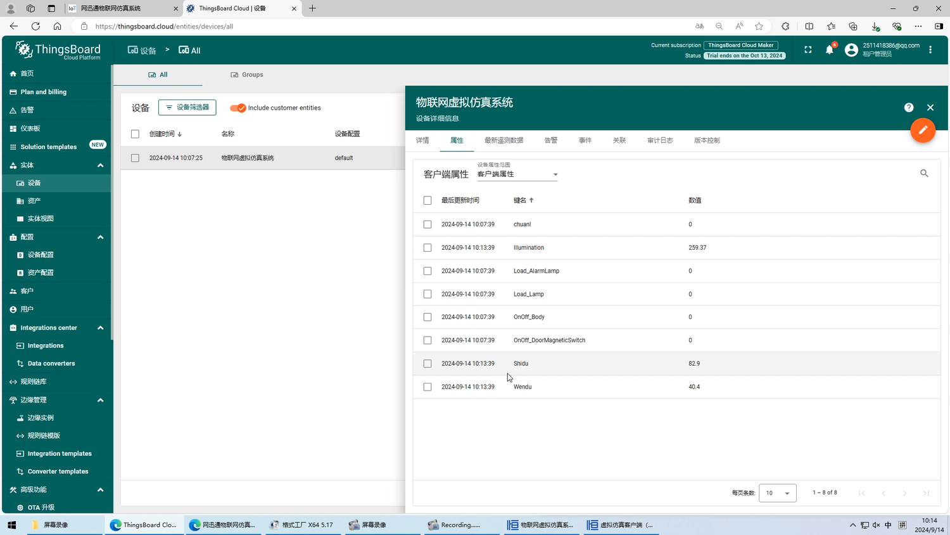Screen dimensions: 950x535
Task: Open the attribute scope dropdown
Action: [517, 174]
